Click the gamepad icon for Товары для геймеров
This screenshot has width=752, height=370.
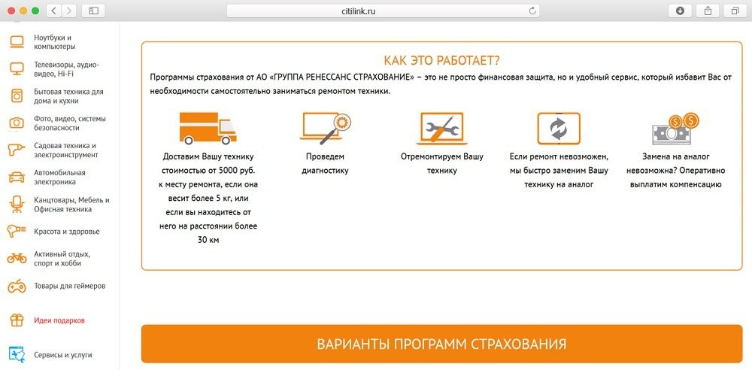[x=17, y=286]
